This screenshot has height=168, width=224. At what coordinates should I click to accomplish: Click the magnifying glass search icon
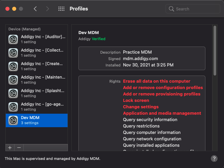[171, 9]
